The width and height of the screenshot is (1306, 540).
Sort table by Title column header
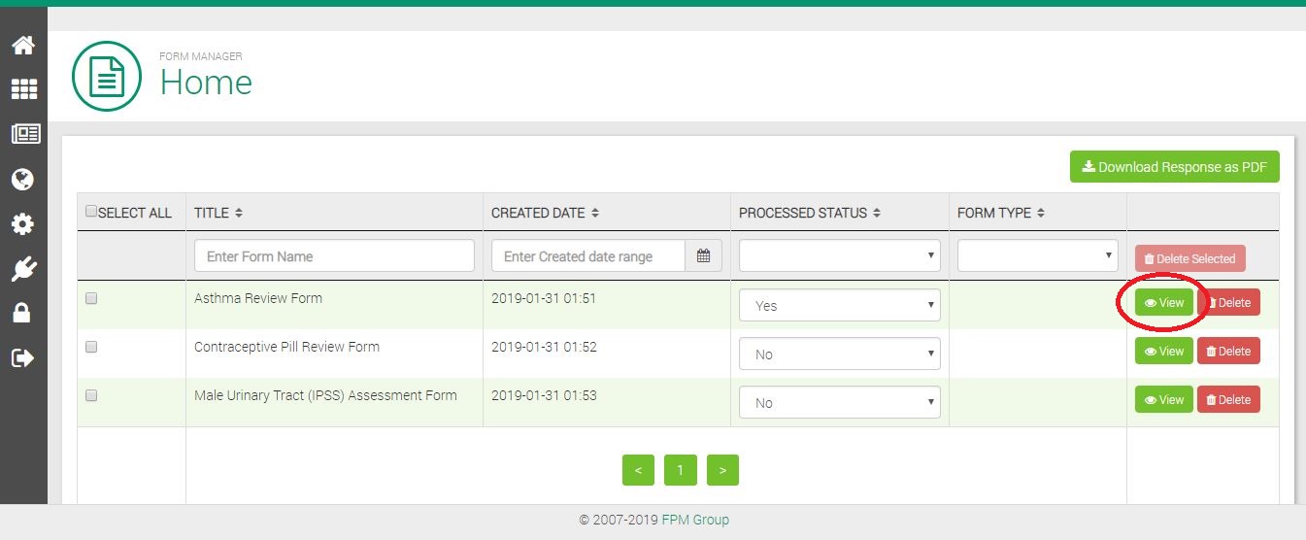pyautogui.click(x=218, y=213)
